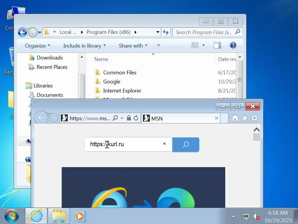
Task: Click the Google folder icon
Action: point(97,82)
